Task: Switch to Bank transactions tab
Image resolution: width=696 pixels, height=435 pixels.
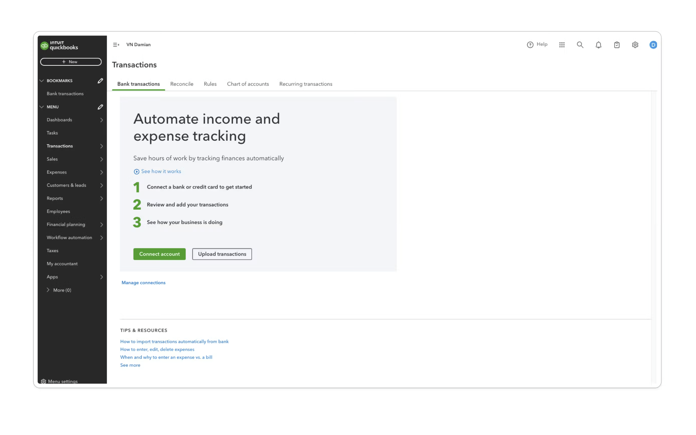Action: [x=138, y=84]
